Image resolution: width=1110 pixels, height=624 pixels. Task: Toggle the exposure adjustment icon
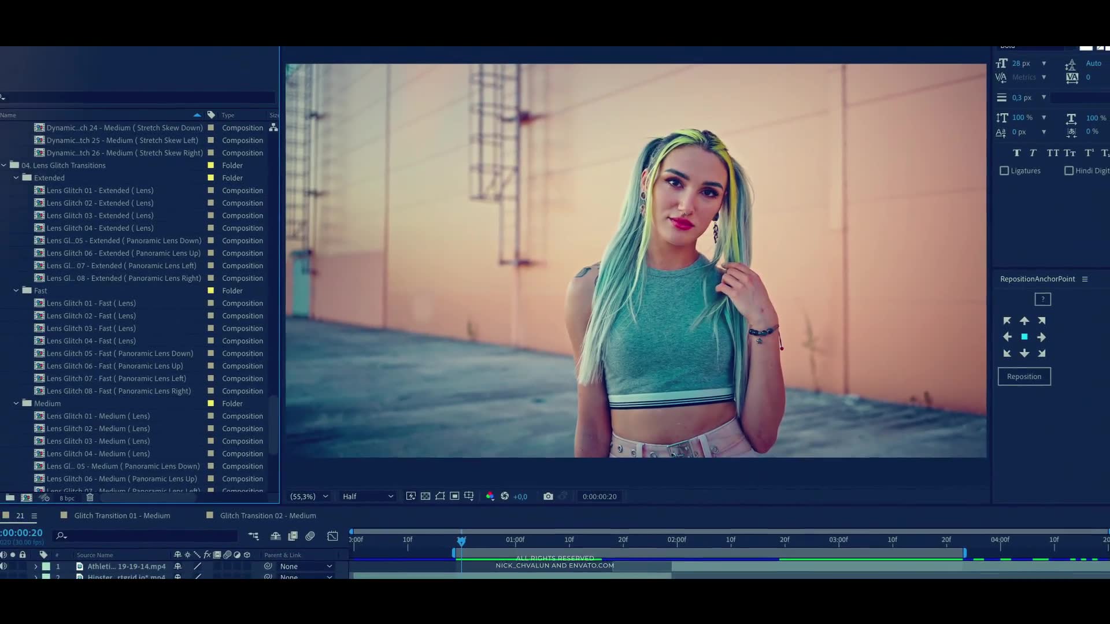505,496
